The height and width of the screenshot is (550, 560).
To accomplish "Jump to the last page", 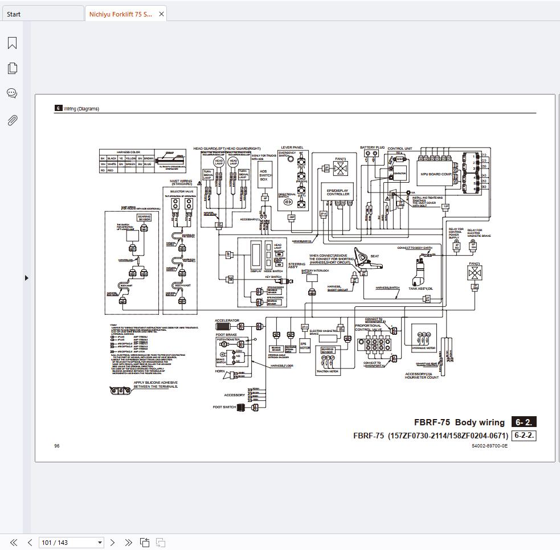I will [128, 543].
